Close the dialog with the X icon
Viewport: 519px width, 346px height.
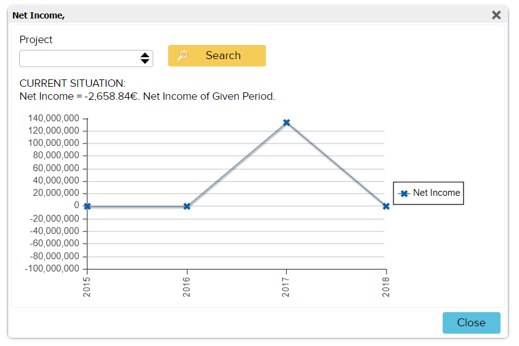pyautogui.click(x=496, y=15)
